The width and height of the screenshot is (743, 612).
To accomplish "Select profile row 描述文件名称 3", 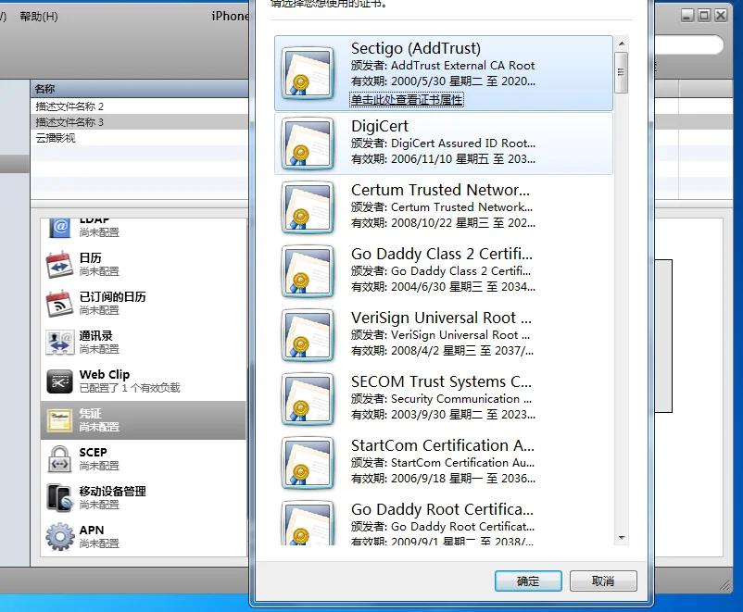I will point(140,122).
